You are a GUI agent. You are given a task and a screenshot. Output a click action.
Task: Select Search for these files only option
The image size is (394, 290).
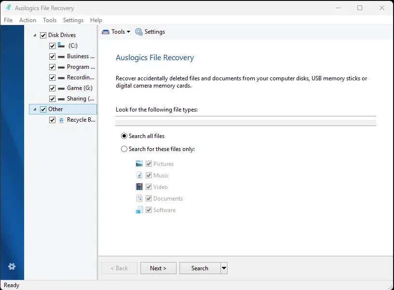124,149
